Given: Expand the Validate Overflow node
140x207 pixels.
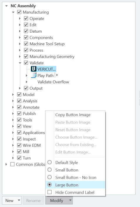Looking at the screenshot, I should tap(26, 82).
